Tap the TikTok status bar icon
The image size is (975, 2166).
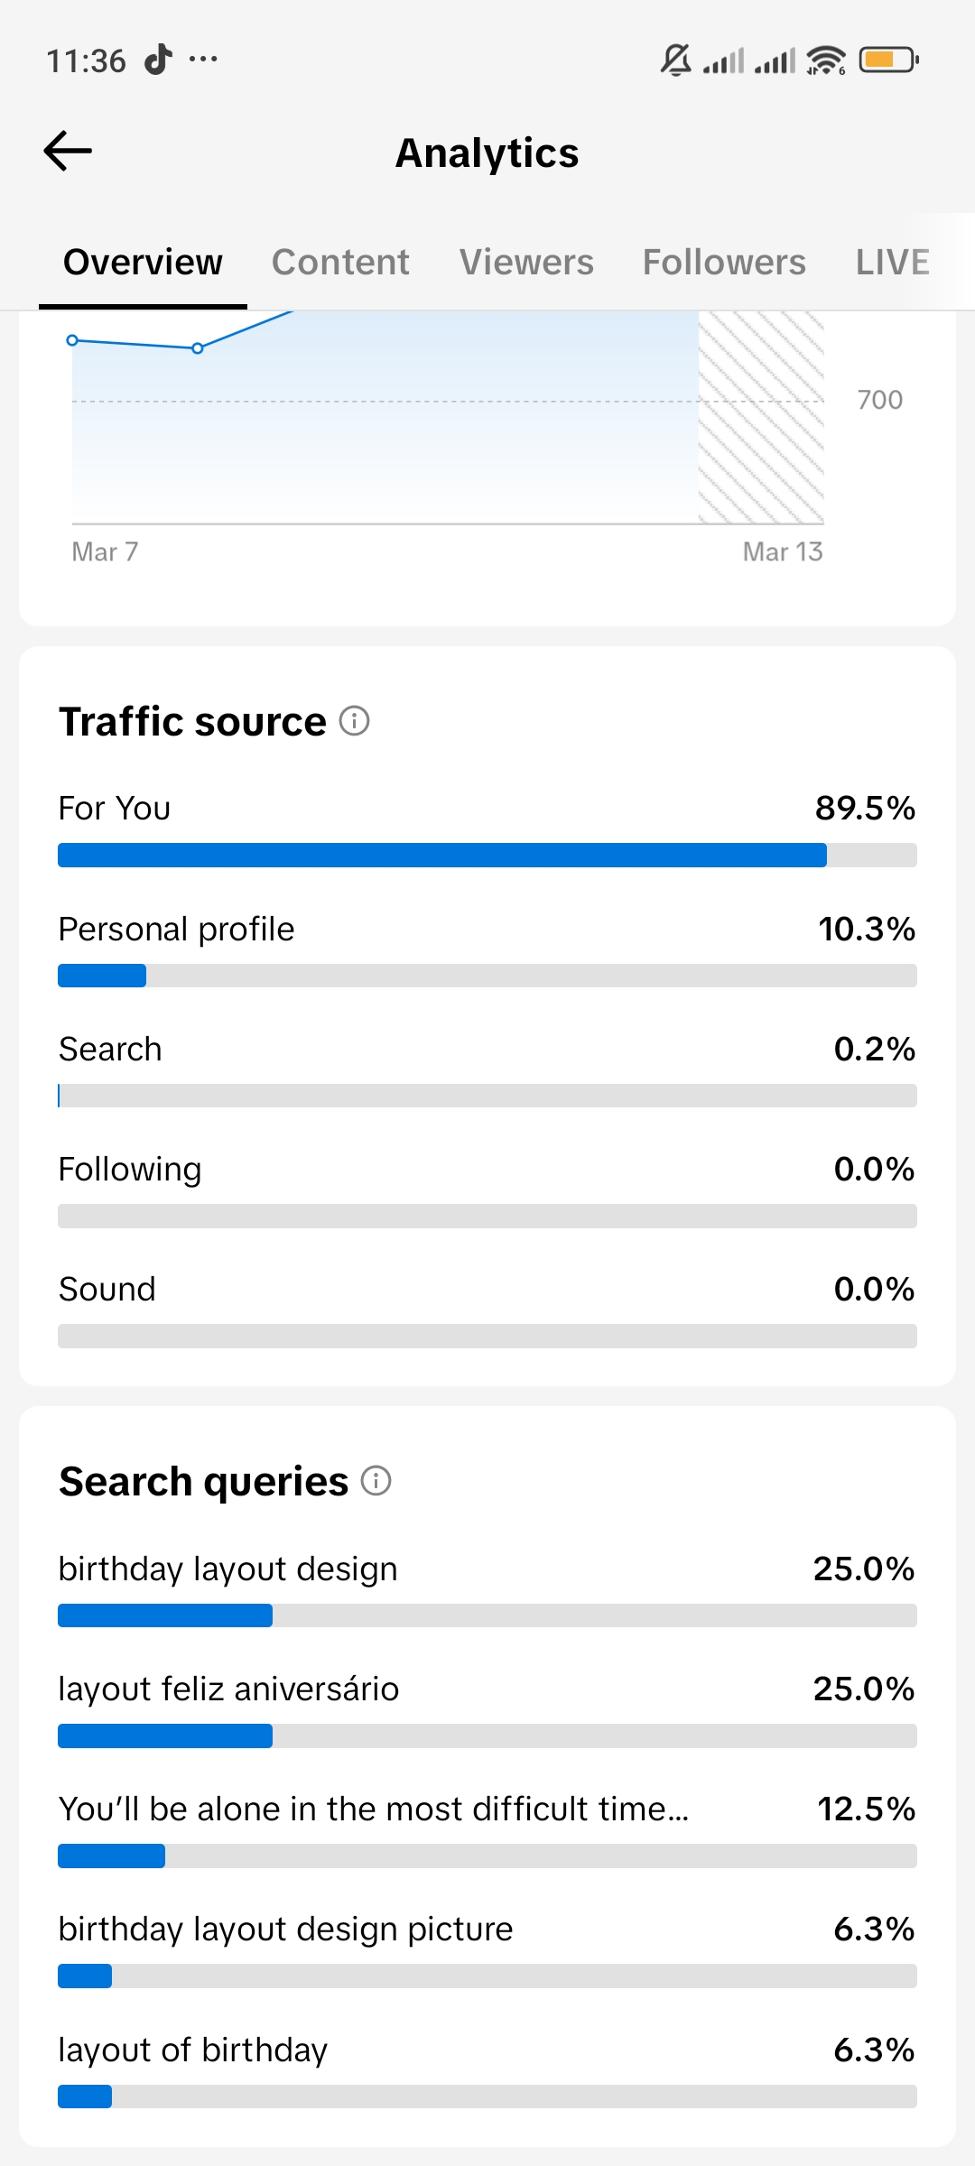pyautogui.click(x=159, y=60)
